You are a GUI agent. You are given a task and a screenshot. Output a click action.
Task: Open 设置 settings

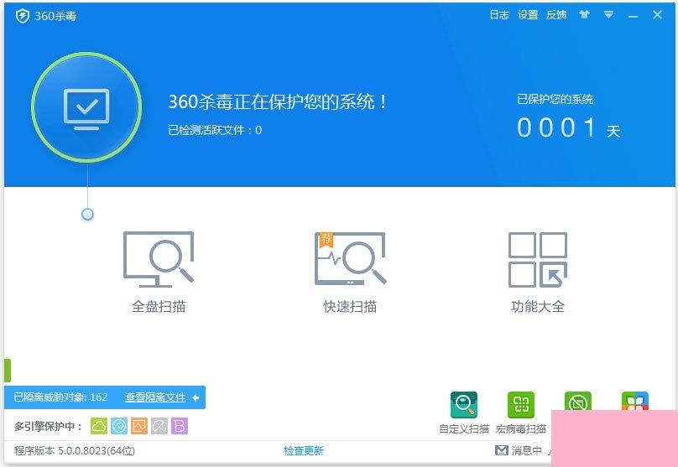(528, 15)
